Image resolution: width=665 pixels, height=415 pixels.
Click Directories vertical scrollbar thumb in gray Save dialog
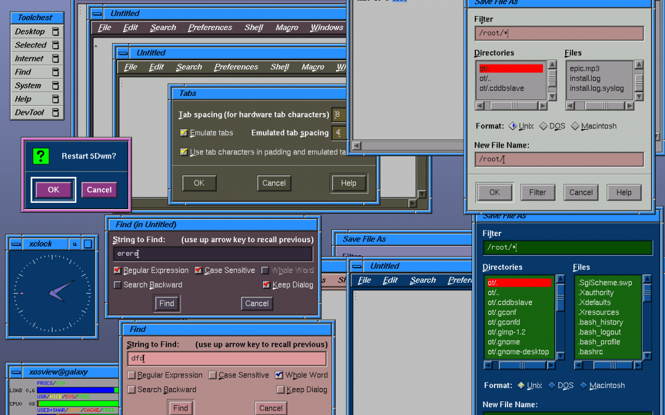click(552, 77)
